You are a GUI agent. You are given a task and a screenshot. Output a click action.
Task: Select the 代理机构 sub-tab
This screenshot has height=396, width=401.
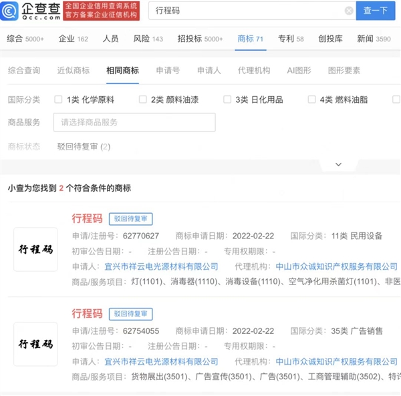point(254,71)
